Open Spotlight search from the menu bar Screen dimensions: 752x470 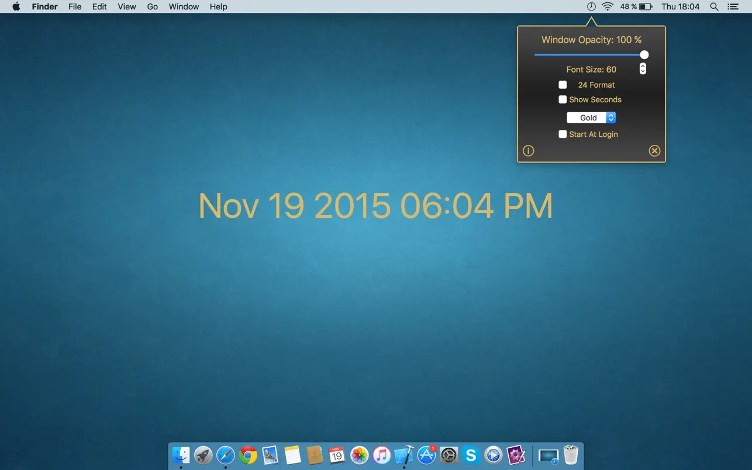click(714, 6)
